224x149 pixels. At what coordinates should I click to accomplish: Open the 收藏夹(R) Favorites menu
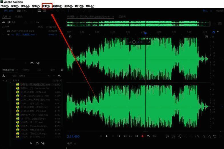point(57,6)
